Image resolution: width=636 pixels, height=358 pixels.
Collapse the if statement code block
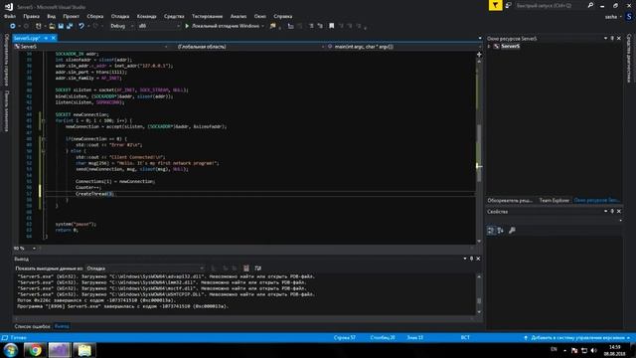[x=44, y=139]
